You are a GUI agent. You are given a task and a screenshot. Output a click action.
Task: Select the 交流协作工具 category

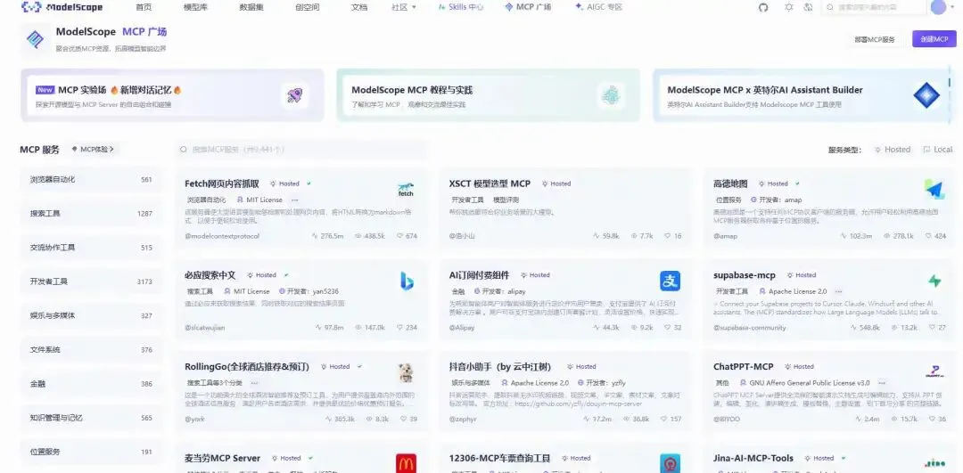[x=91, y=248]
